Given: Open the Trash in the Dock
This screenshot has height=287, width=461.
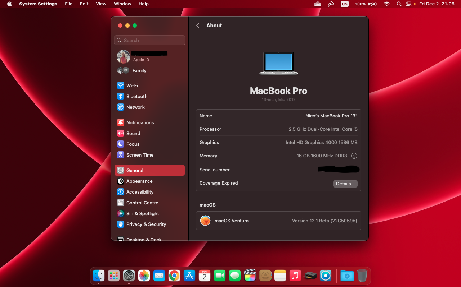Looking at the screenshot, I should click(362, 276).
